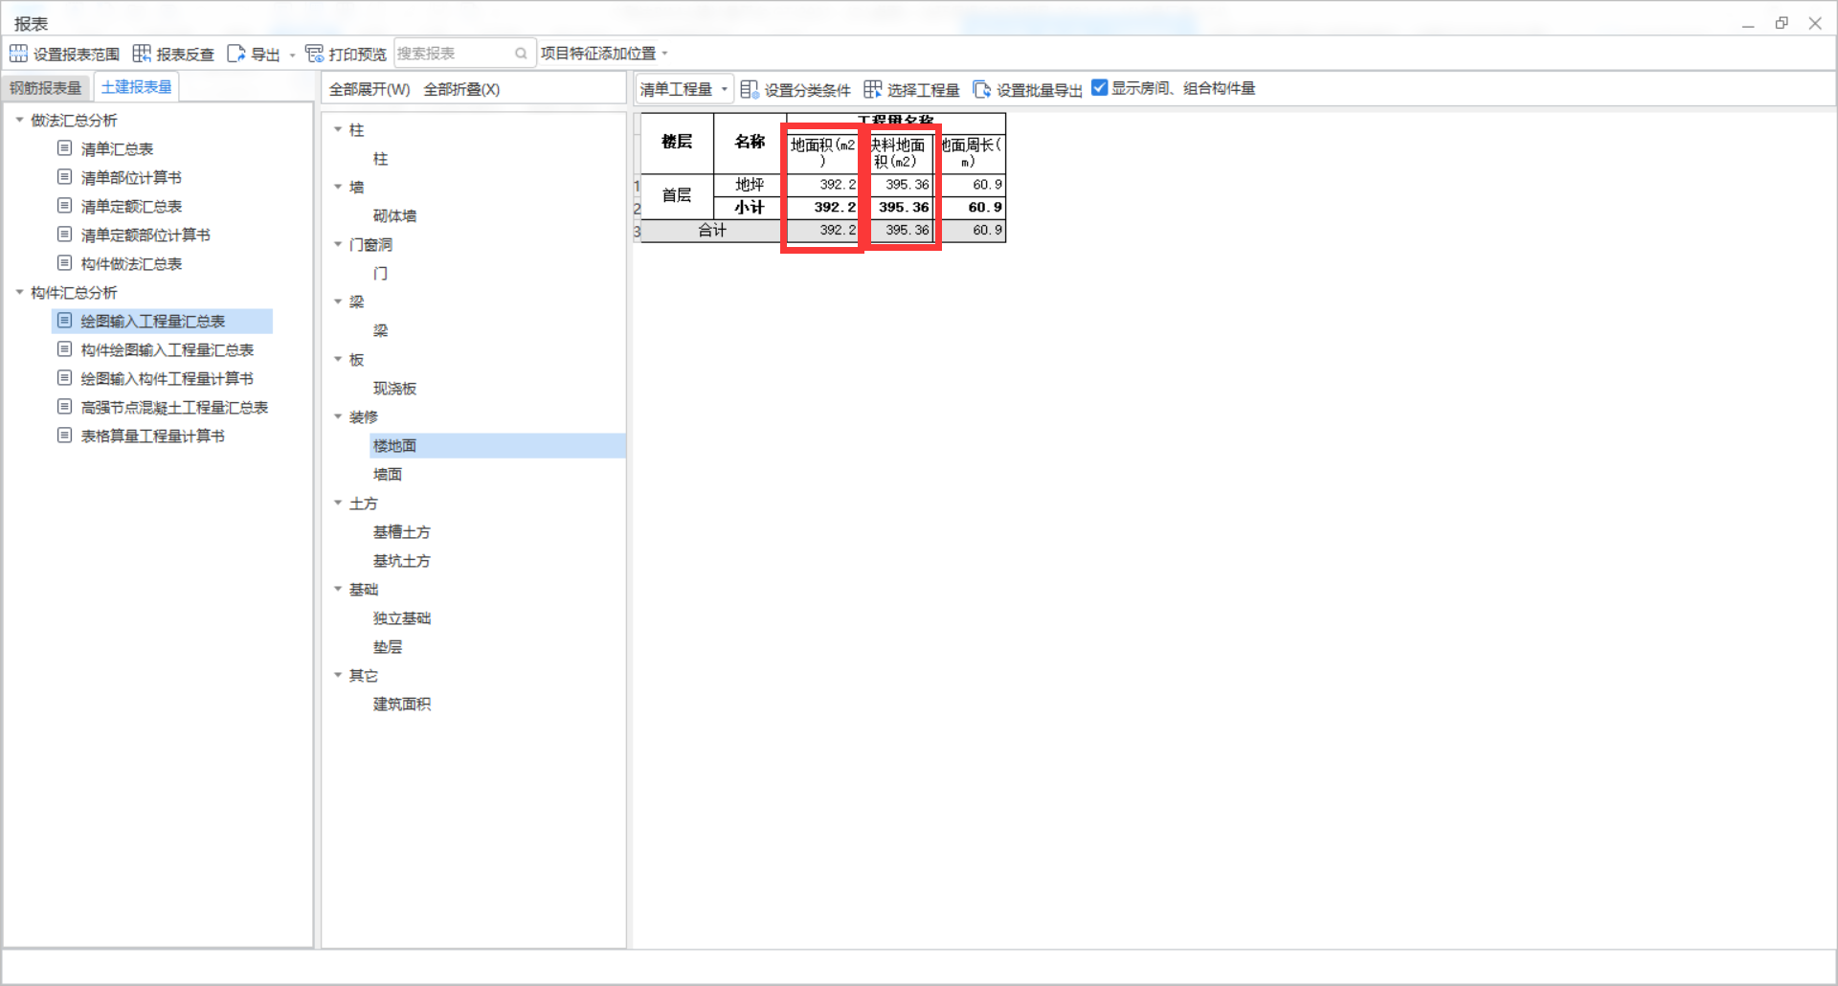Viewport: 1838px width, 986px height.
Task: Open the 导出 dropdown arrow
Action: tap(292, 55)
